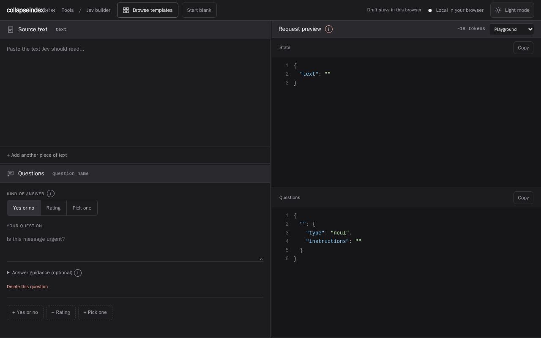Add a new Pick one question
The height and width of the screenshot is (338, 541).
coord(95,313)
